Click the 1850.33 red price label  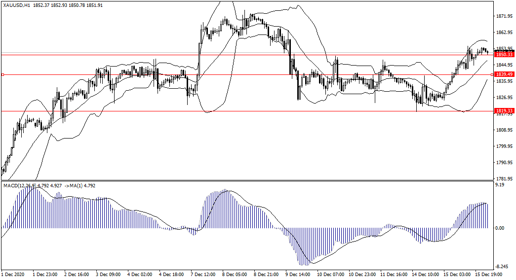(503, 55)
